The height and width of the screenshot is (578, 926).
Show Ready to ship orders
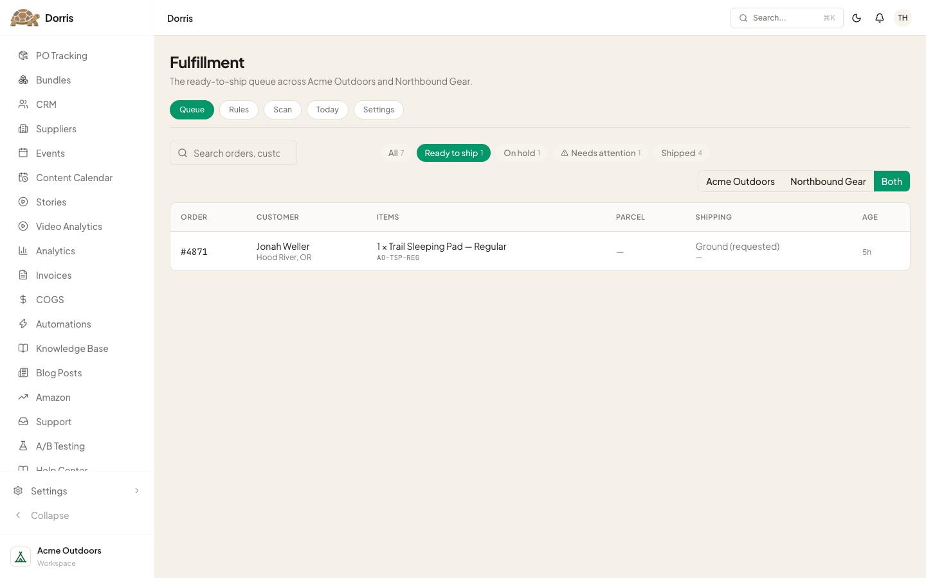point(453,153)
